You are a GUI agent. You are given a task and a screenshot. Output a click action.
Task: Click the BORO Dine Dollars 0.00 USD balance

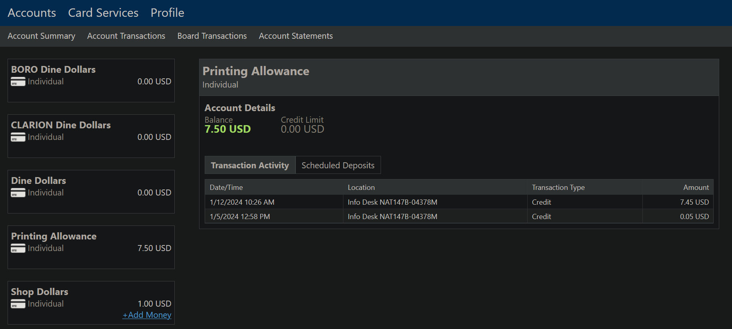(x=154, y=82)
